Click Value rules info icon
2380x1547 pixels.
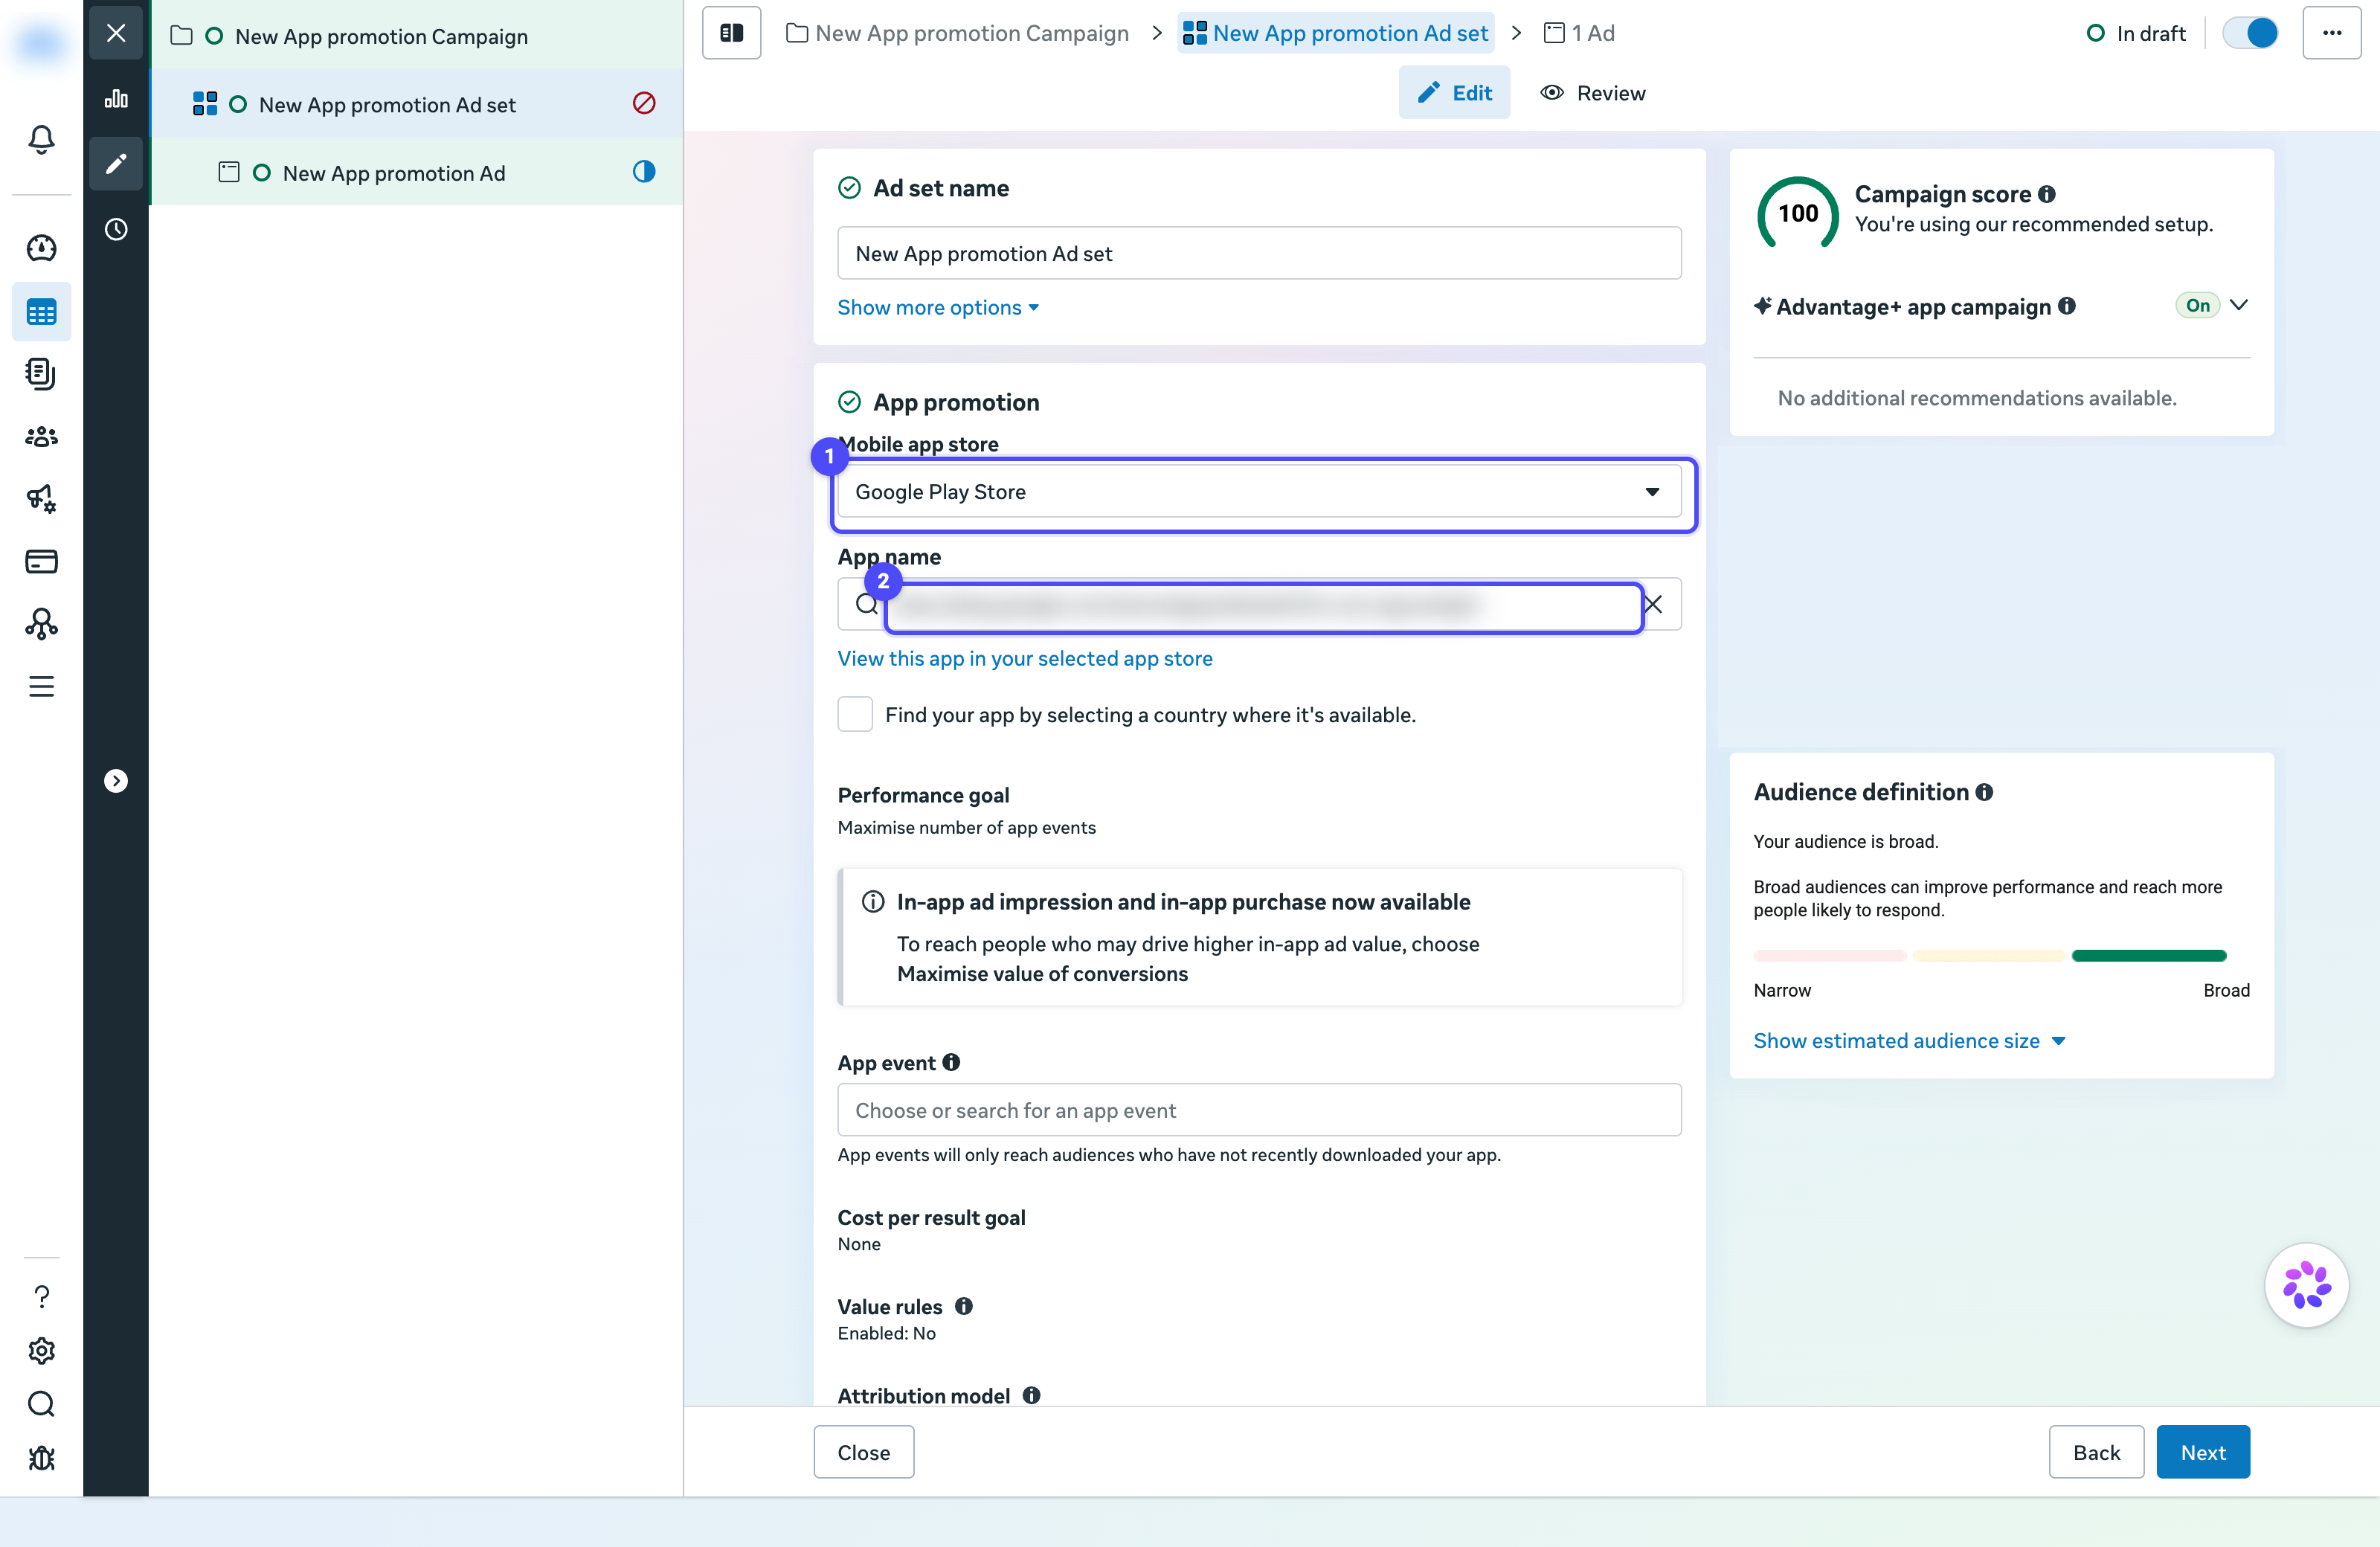(x=964, y=1306)
